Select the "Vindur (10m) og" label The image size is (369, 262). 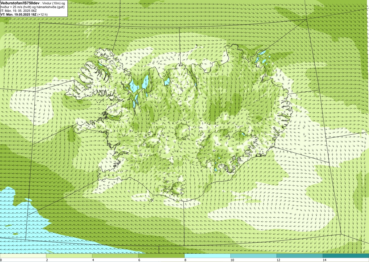pos(53,3)
